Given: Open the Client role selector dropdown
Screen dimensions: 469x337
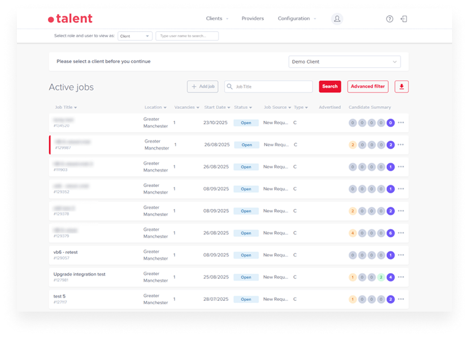Looking at the screenshot, I should click(x=135, y=36).
